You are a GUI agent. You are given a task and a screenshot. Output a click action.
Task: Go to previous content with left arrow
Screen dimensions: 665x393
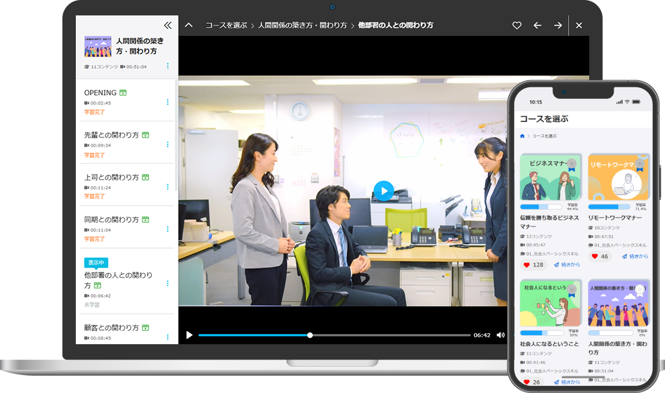coord(537,25)
